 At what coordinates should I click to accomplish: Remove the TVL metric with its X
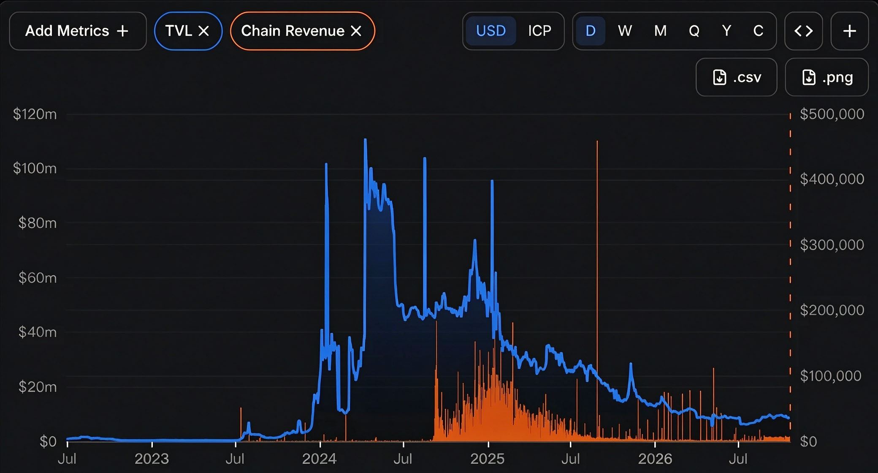(204, 31)
